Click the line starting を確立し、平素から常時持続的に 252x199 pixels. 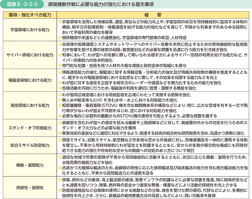click(155, 145)
